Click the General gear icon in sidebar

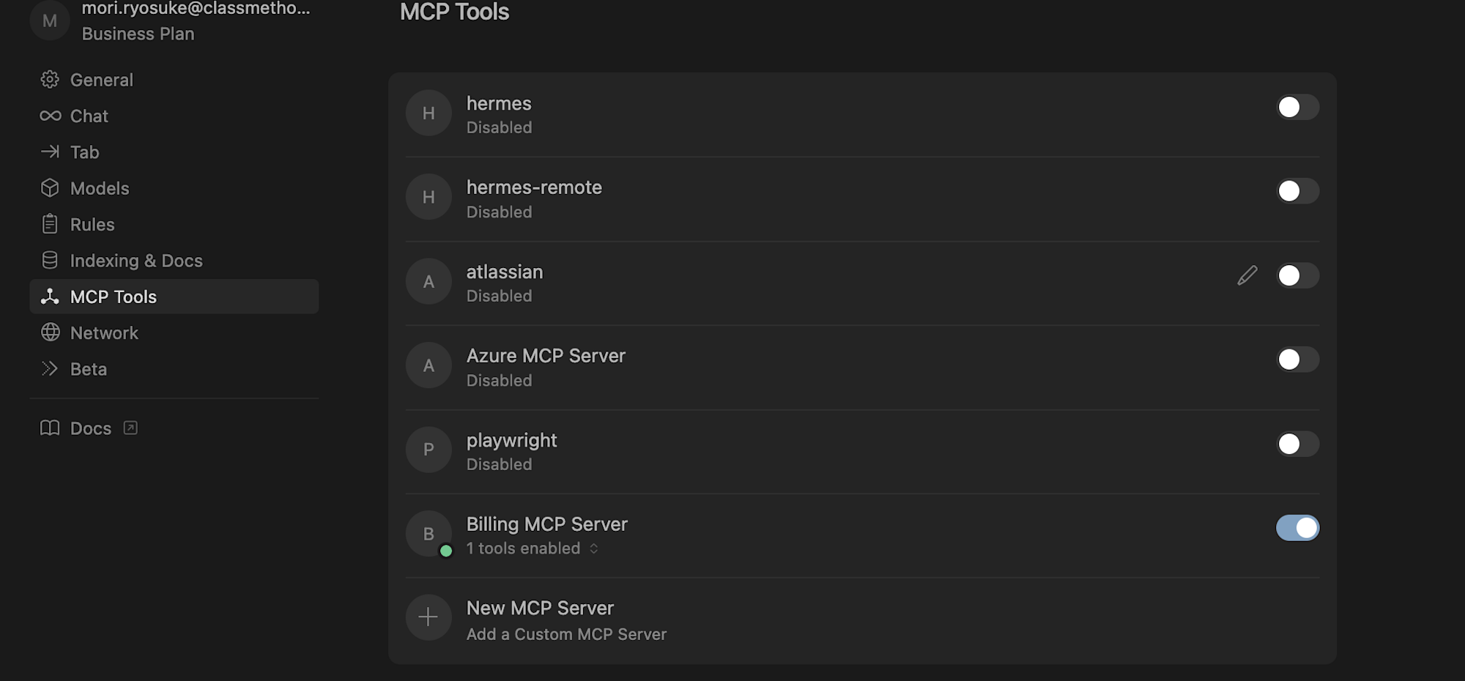point(50,79)
